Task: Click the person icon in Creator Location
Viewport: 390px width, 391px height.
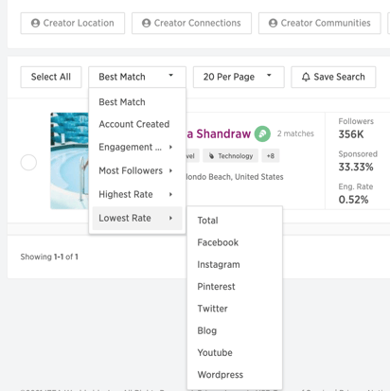Action: tap(35, 23)
